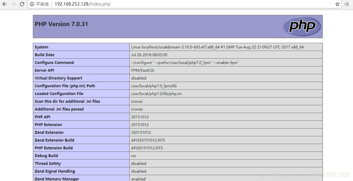
Task: Click 'no' in the Debug Build row
Action: pyautogui.click(x=133, y=156)
